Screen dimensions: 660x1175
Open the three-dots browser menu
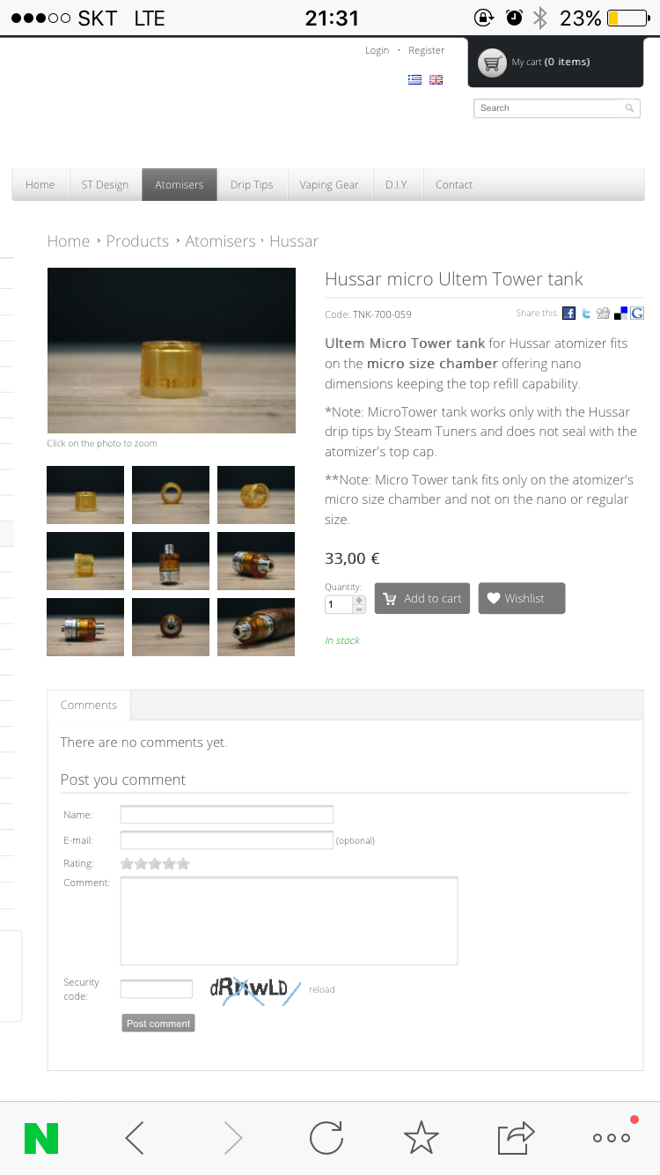[x=612, y=1137]
